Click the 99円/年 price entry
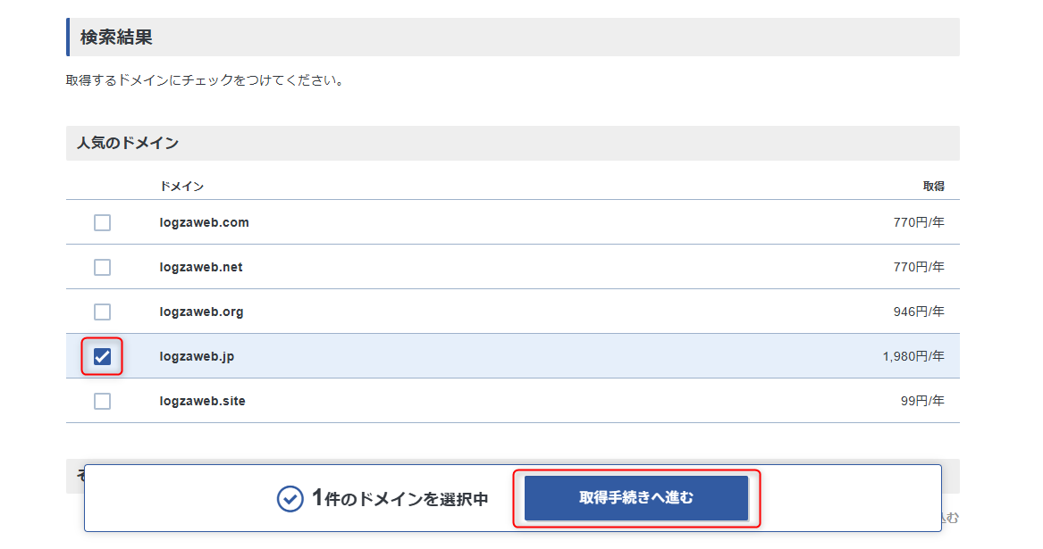The width and height of the screenshot is (1043, 549). (x=922, y=401)
